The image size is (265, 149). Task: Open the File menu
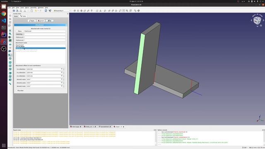click(10, 7)
